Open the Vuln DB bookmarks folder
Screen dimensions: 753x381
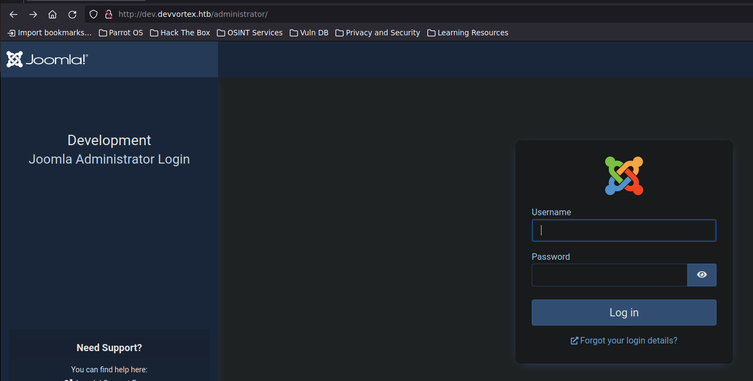(x=309, y=33)
